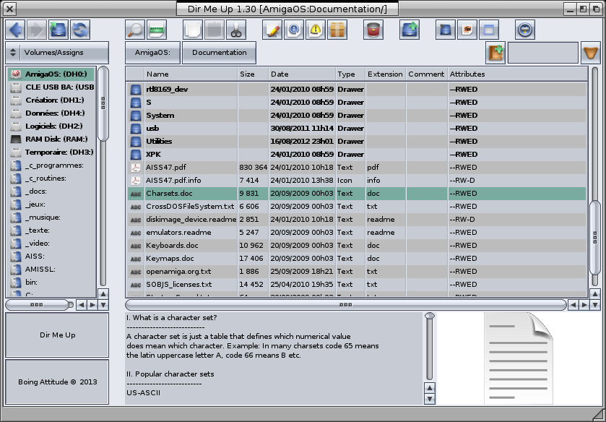Open the Utilities drawer row

[160, 142]
